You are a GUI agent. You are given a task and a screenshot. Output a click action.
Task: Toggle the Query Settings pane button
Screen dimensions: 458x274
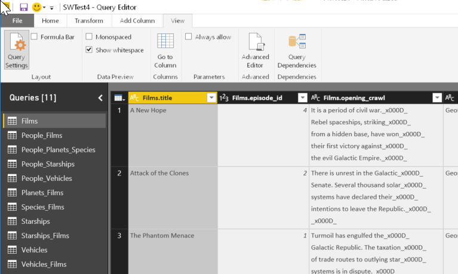17,50
